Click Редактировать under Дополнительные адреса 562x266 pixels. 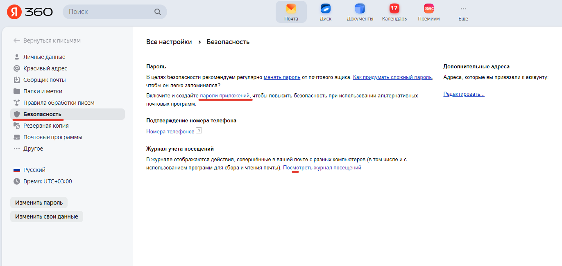click(x=464, y=93)
